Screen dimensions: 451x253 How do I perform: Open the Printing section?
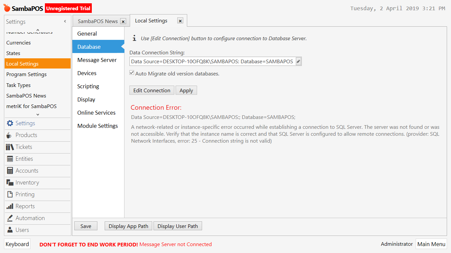38,194
